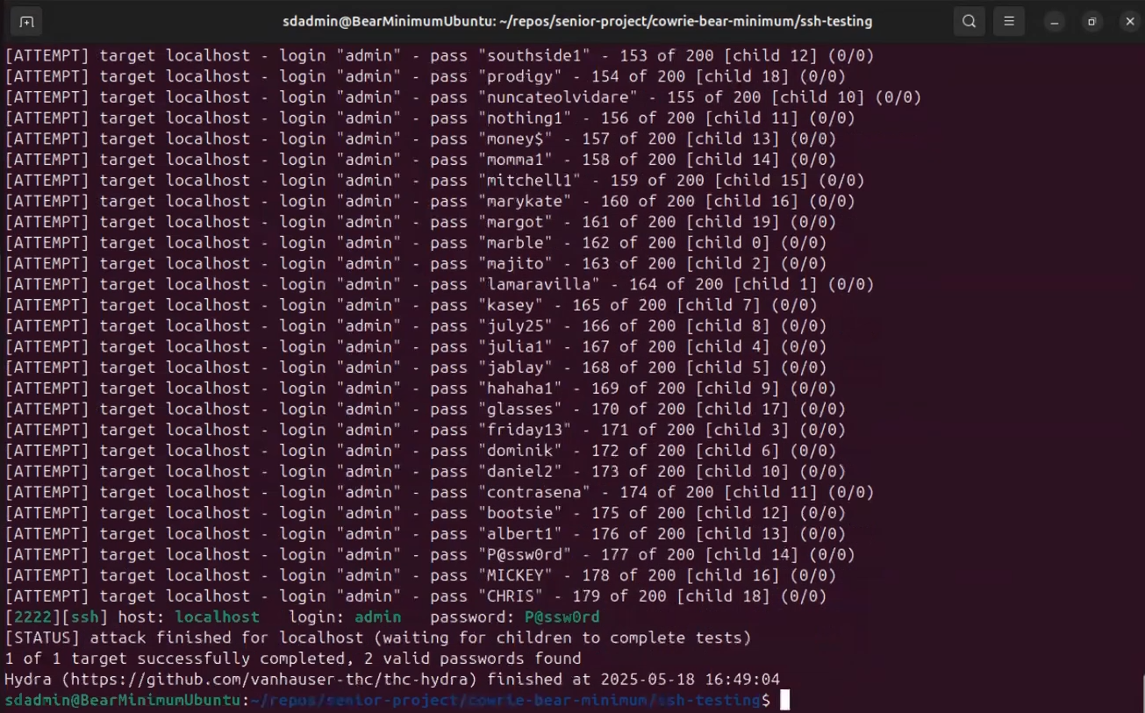
Task: Click the password attempt "dominik"
Action: 520,451
